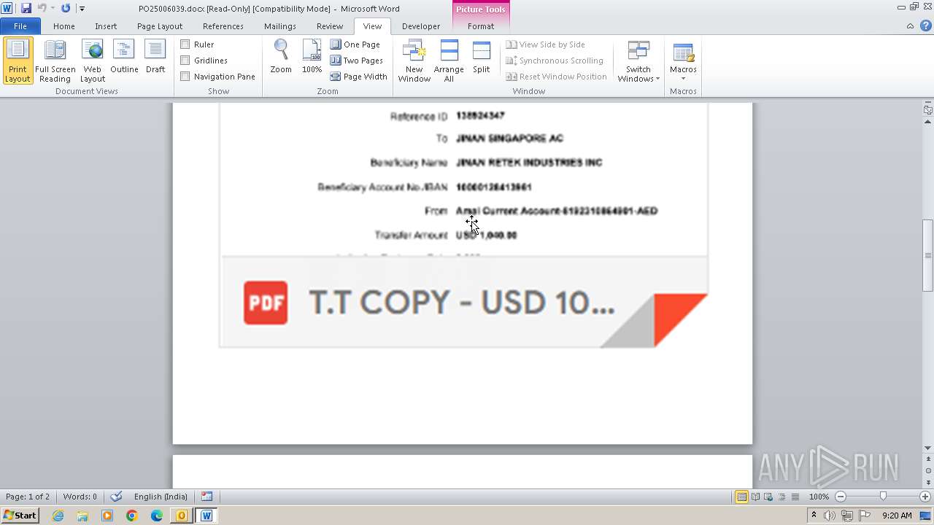Open Switch Windows menu
This screenshot has width=934, height=525.
638,61
